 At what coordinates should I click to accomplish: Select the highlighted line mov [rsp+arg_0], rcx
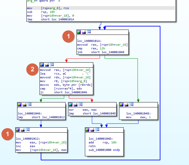click(x=101, y=8)
